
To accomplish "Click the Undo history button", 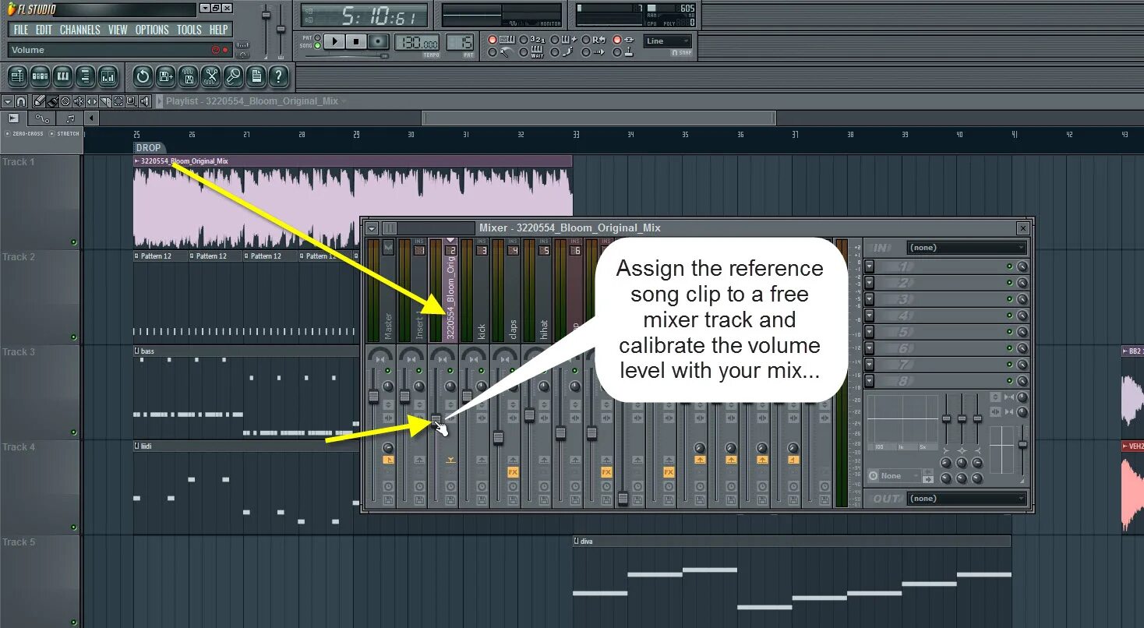I will (x=143, y=76).
